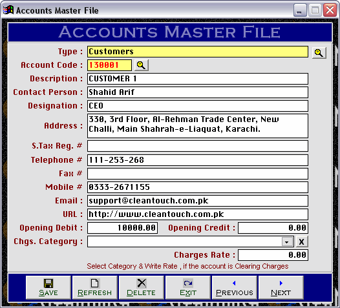Image resolution: width=340 pixels, height=308 pixels.
Task: Click the Exit arrow button
Action: pos(188,287)
